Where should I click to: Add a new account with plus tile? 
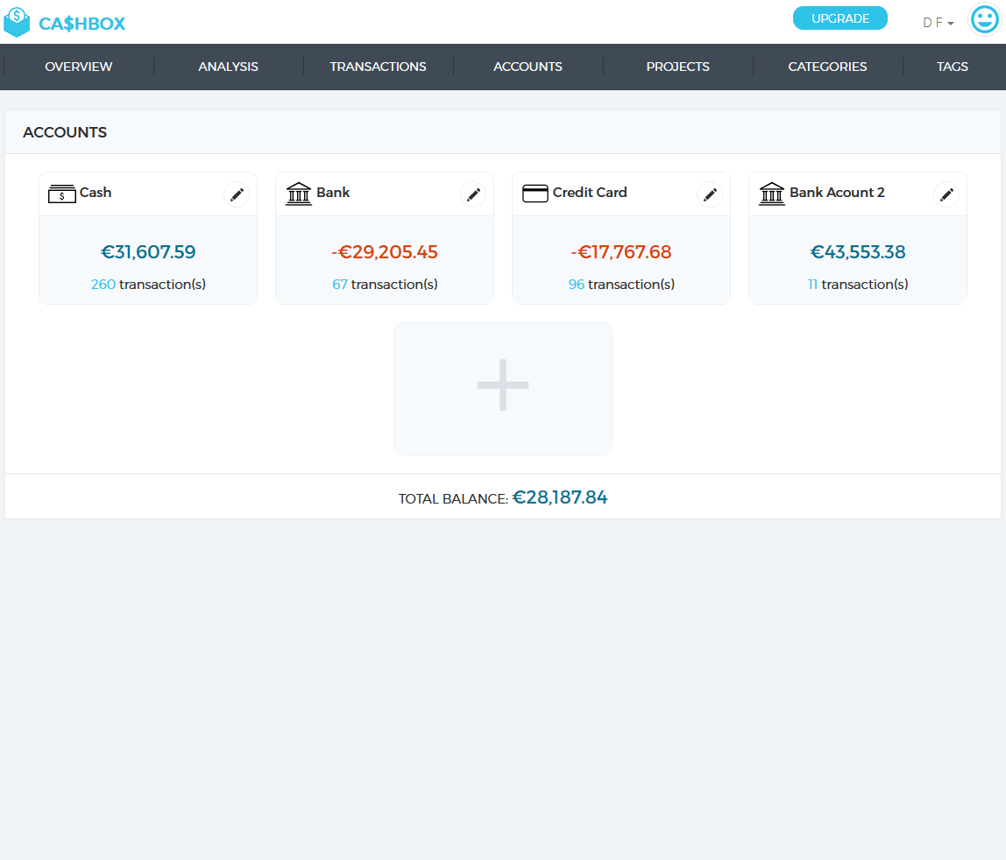coord(503,388)
